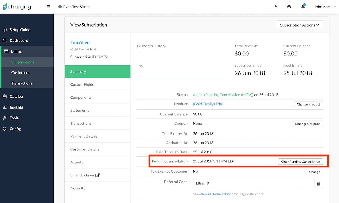The width and height of the screenshot is (339, 203).
Task: Click the Total Revenue $0.00 value
Action: click(242, 54)
